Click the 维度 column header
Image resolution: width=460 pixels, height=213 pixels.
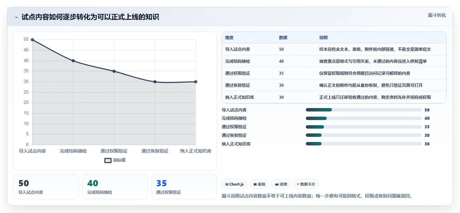tap(229, 38)
